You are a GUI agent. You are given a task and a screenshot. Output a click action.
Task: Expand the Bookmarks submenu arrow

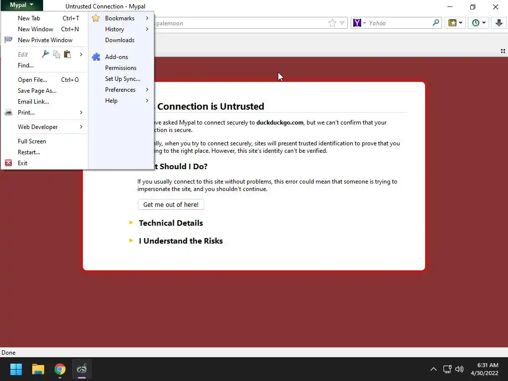tap(147, 18)
